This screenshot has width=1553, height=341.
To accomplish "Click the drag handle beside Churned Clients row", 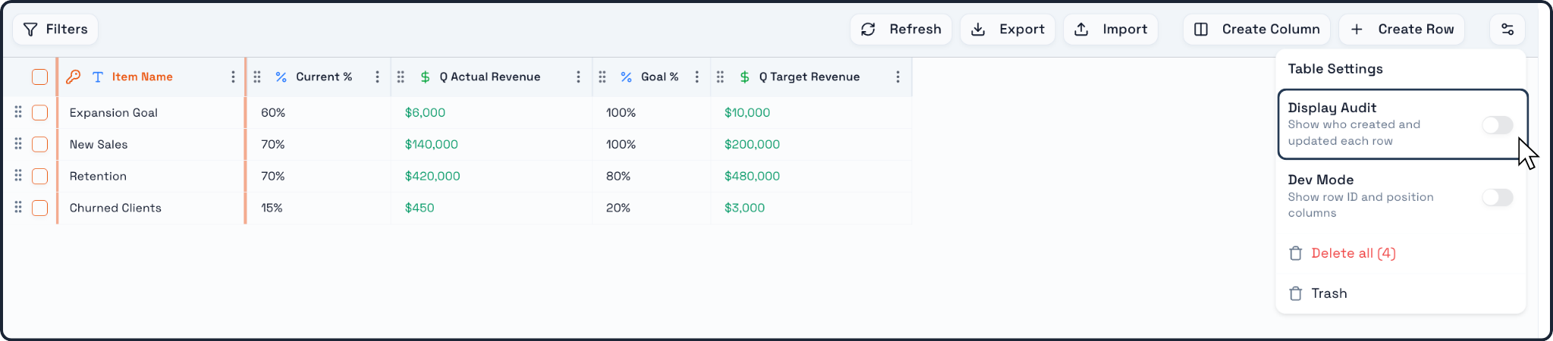I will [18, 208].
